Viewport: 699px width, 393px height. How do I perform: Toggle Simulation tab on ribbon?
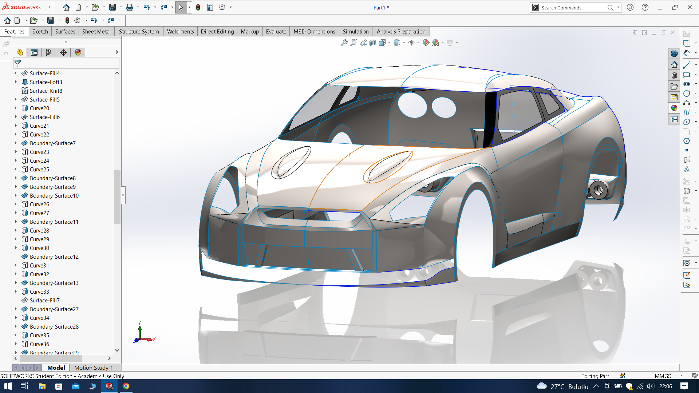tap(355, 31)
